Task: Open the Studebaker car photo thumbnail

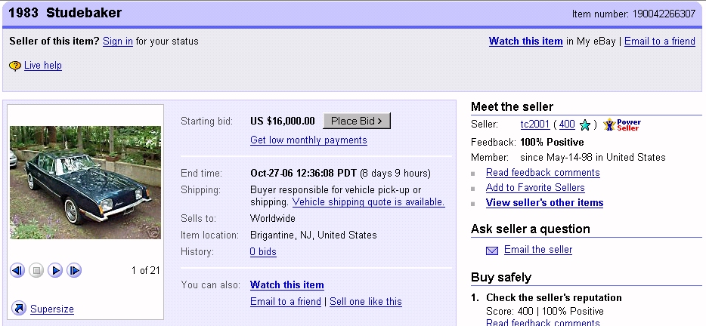Action: [x=85, y=182]
